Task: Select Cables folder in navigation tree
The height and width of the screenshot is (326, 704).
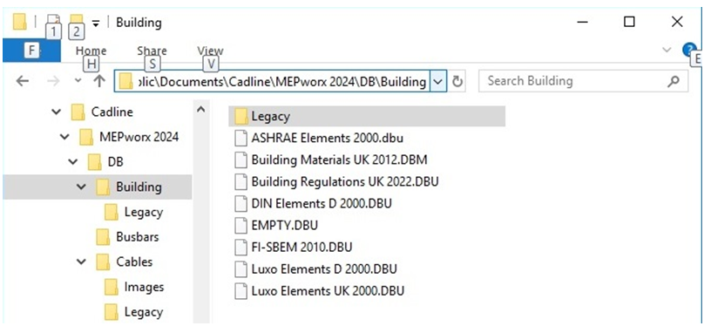Action: coord(134,261)
